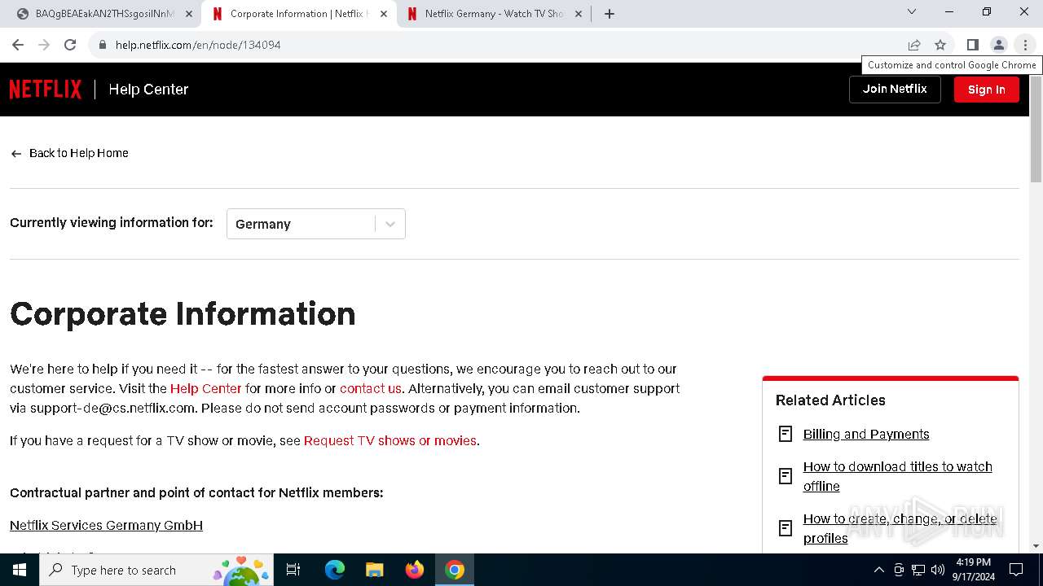Screen dimensions: 1043x586
Task: Click the address bar URL field
Action: click(505, 45)
